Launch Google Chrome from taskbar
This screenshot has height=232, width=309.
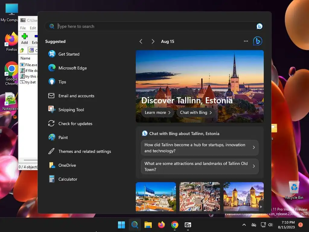pos(175,225)
